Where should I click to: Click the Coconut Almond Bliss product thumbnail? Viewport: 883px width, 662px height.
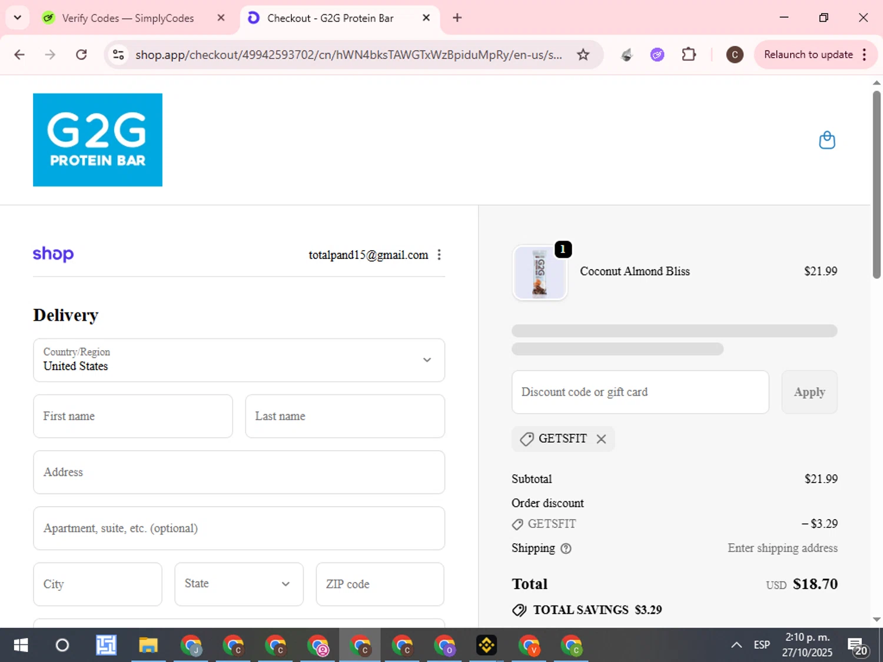click(x=540, y=273)
